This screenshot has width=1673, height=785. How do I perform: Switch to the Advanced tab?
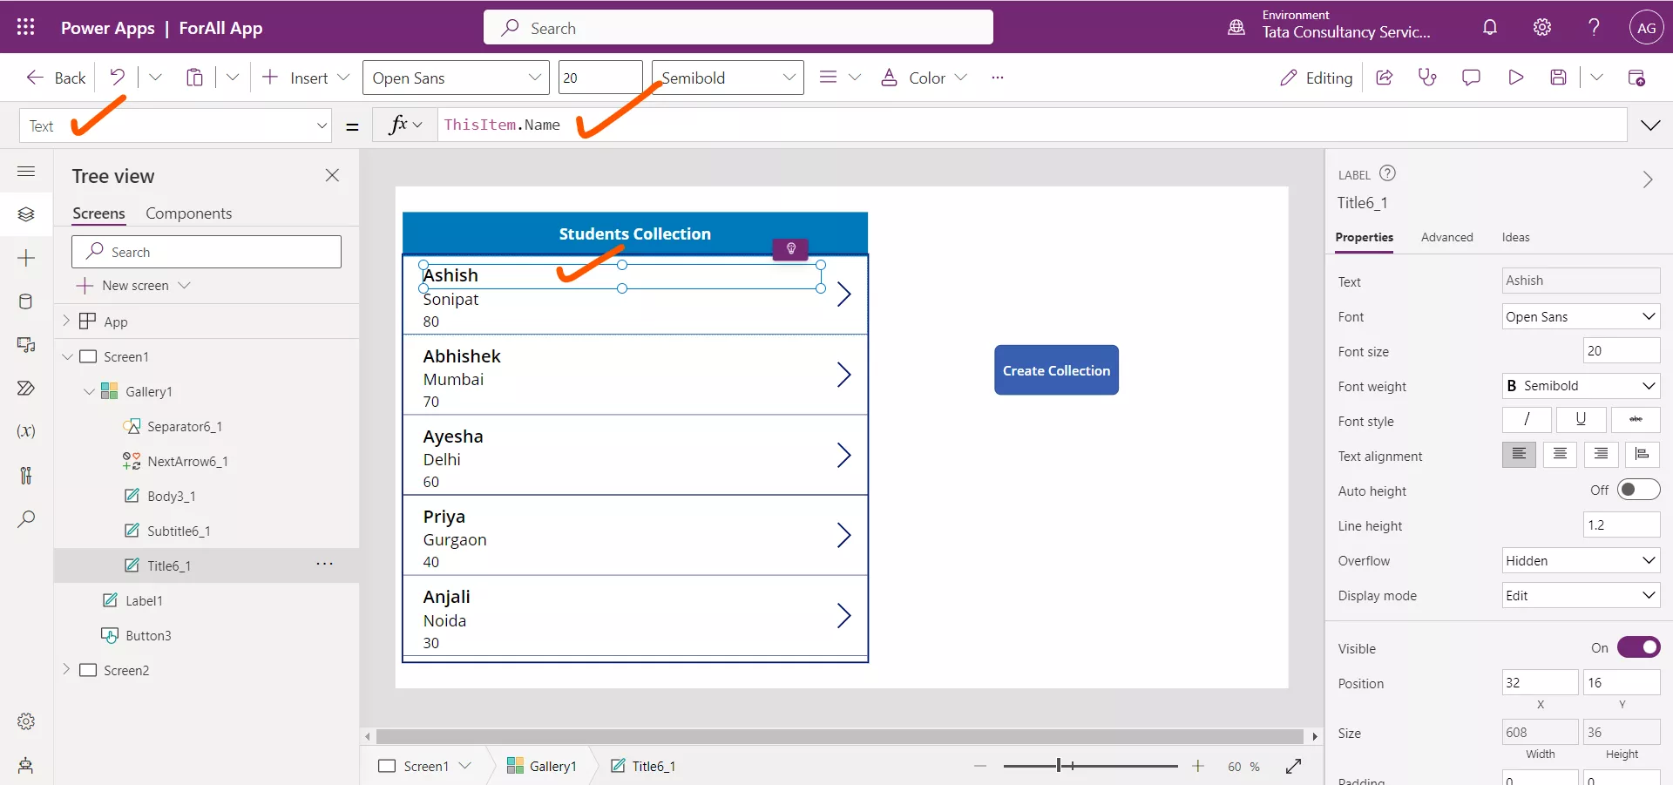pos(1446,237)
